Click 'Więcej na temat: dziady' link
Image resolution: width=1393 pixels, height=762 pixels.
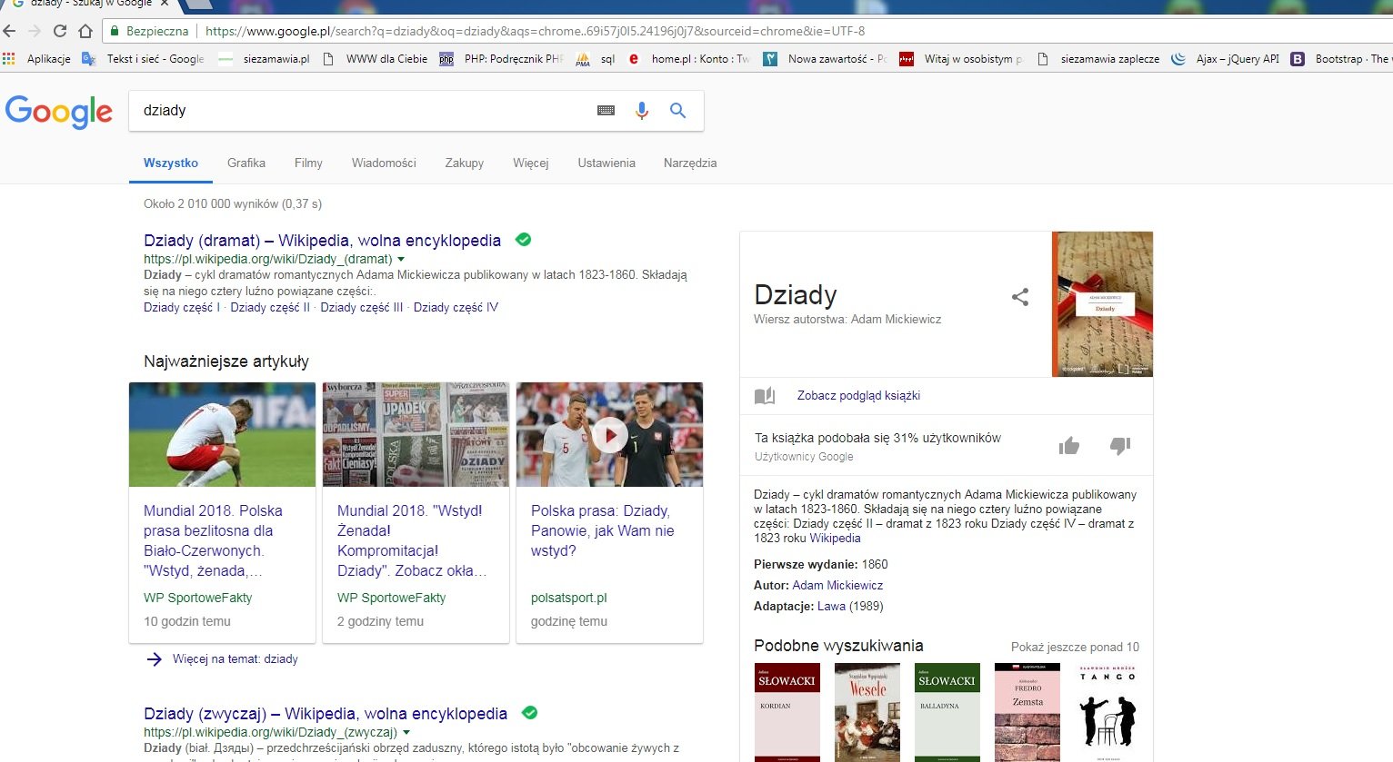[236, 659]
